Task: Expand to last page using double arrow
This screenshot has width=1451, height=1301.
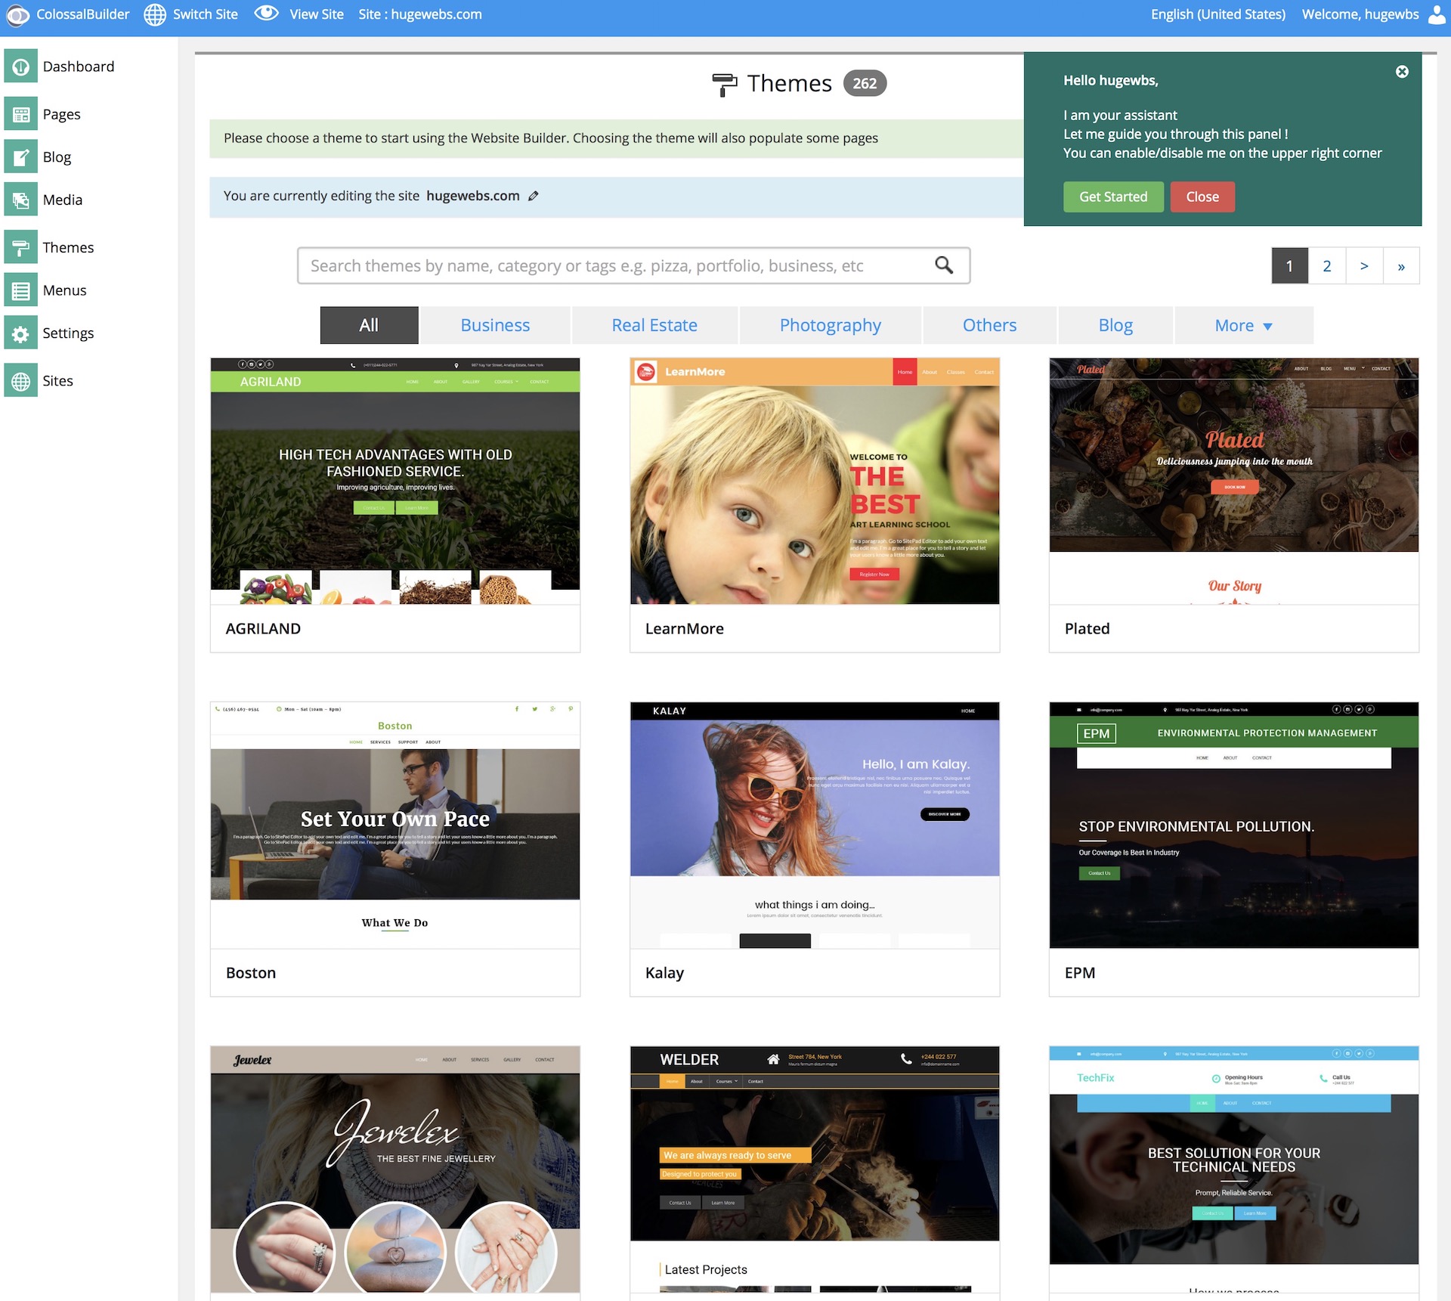Action: coord(1402,265)
